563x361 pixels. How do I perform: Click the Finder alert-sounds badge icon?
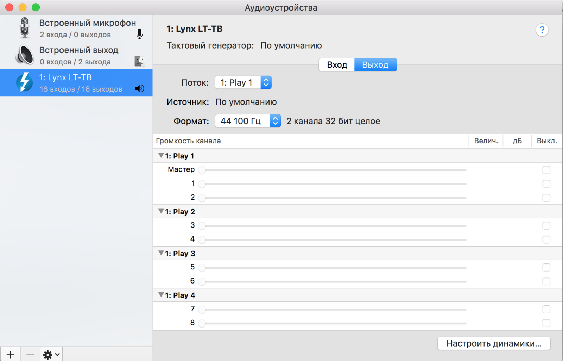140,61
